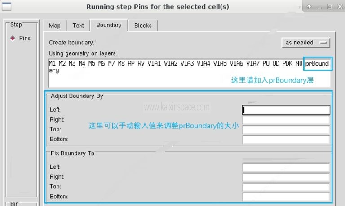Switch to the Map tab
Viewport: 345px width, 206px height.
[x=54, y=26]
